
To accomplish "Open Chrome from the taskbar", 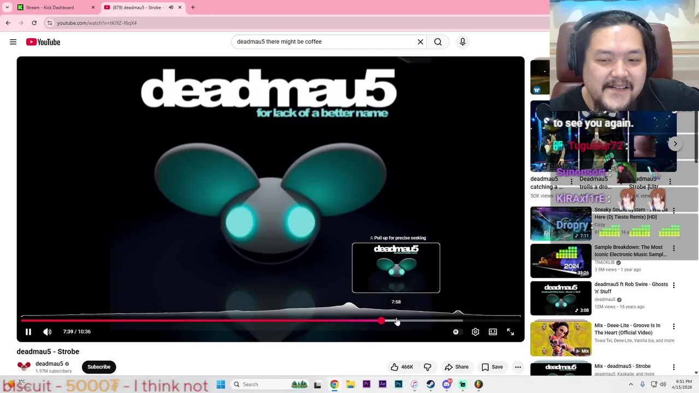I will click(334, 384).
